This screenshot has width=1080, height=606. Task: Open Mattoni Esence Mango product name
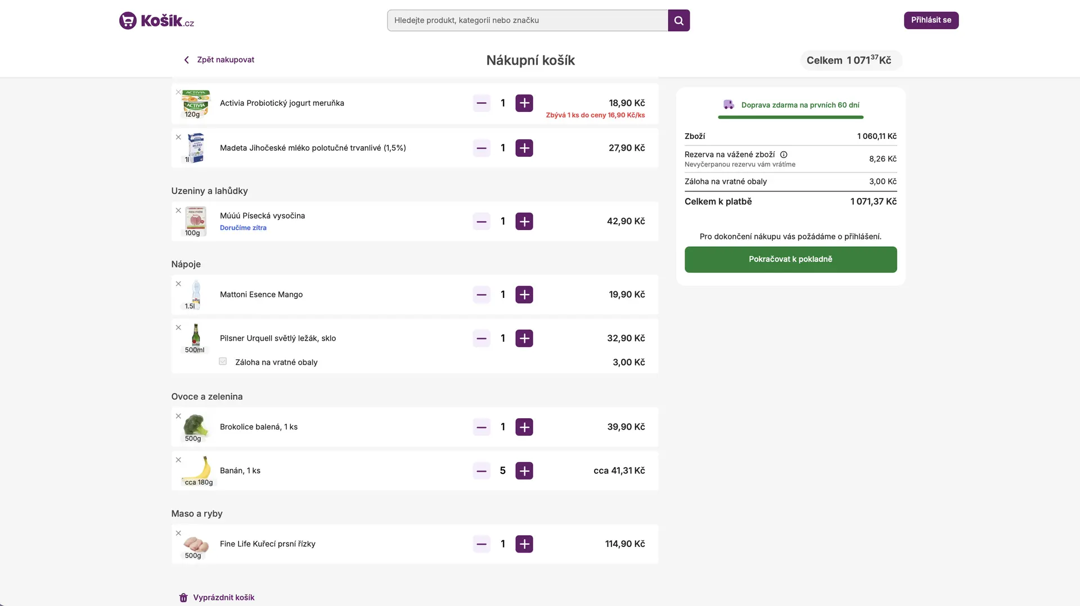pyautogui.click(x=261, y=295)
